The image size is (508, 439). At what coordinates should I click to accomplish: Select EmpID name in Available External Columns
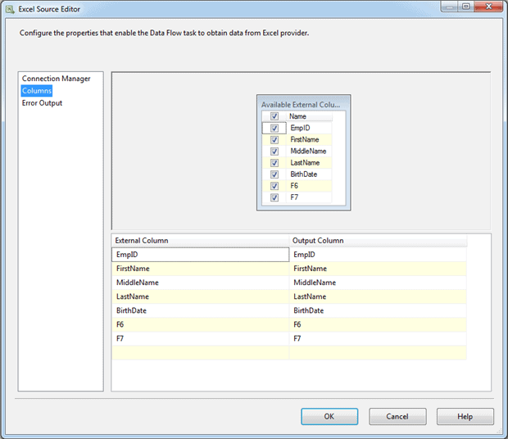pyautogui.click(x=309, y=128)
